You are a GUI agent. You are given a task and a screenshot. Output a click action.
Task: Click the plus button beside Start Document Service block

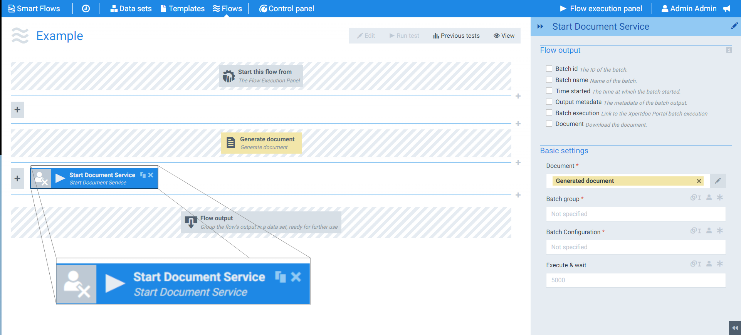[17, 179]
